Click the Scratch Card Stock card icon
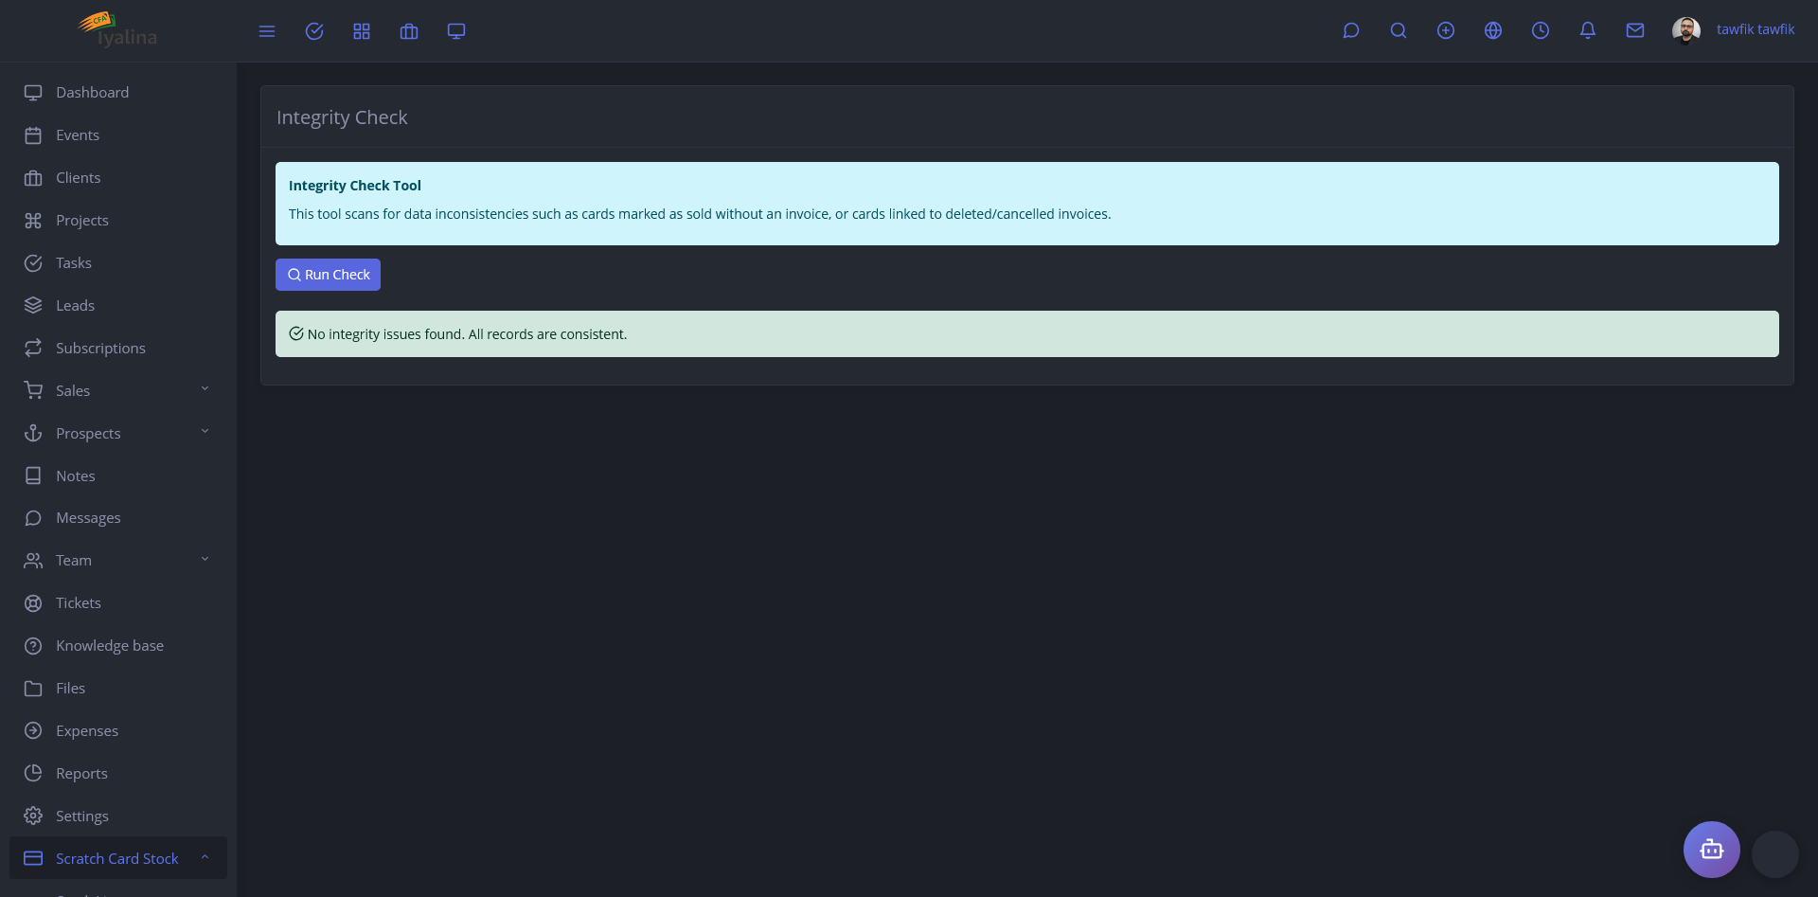The height and width of the screenshot is (897, 1818). click(x=33, y=858)
